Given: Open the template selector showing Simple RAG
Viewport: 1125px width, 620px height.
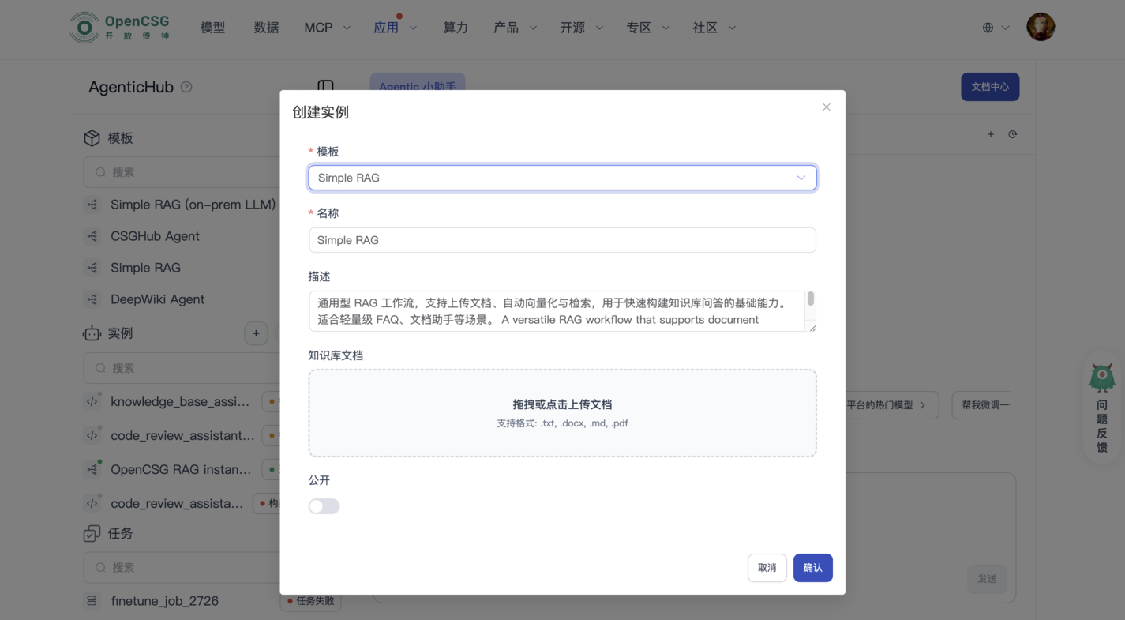Looking at the screenshot, I should 562,177.
